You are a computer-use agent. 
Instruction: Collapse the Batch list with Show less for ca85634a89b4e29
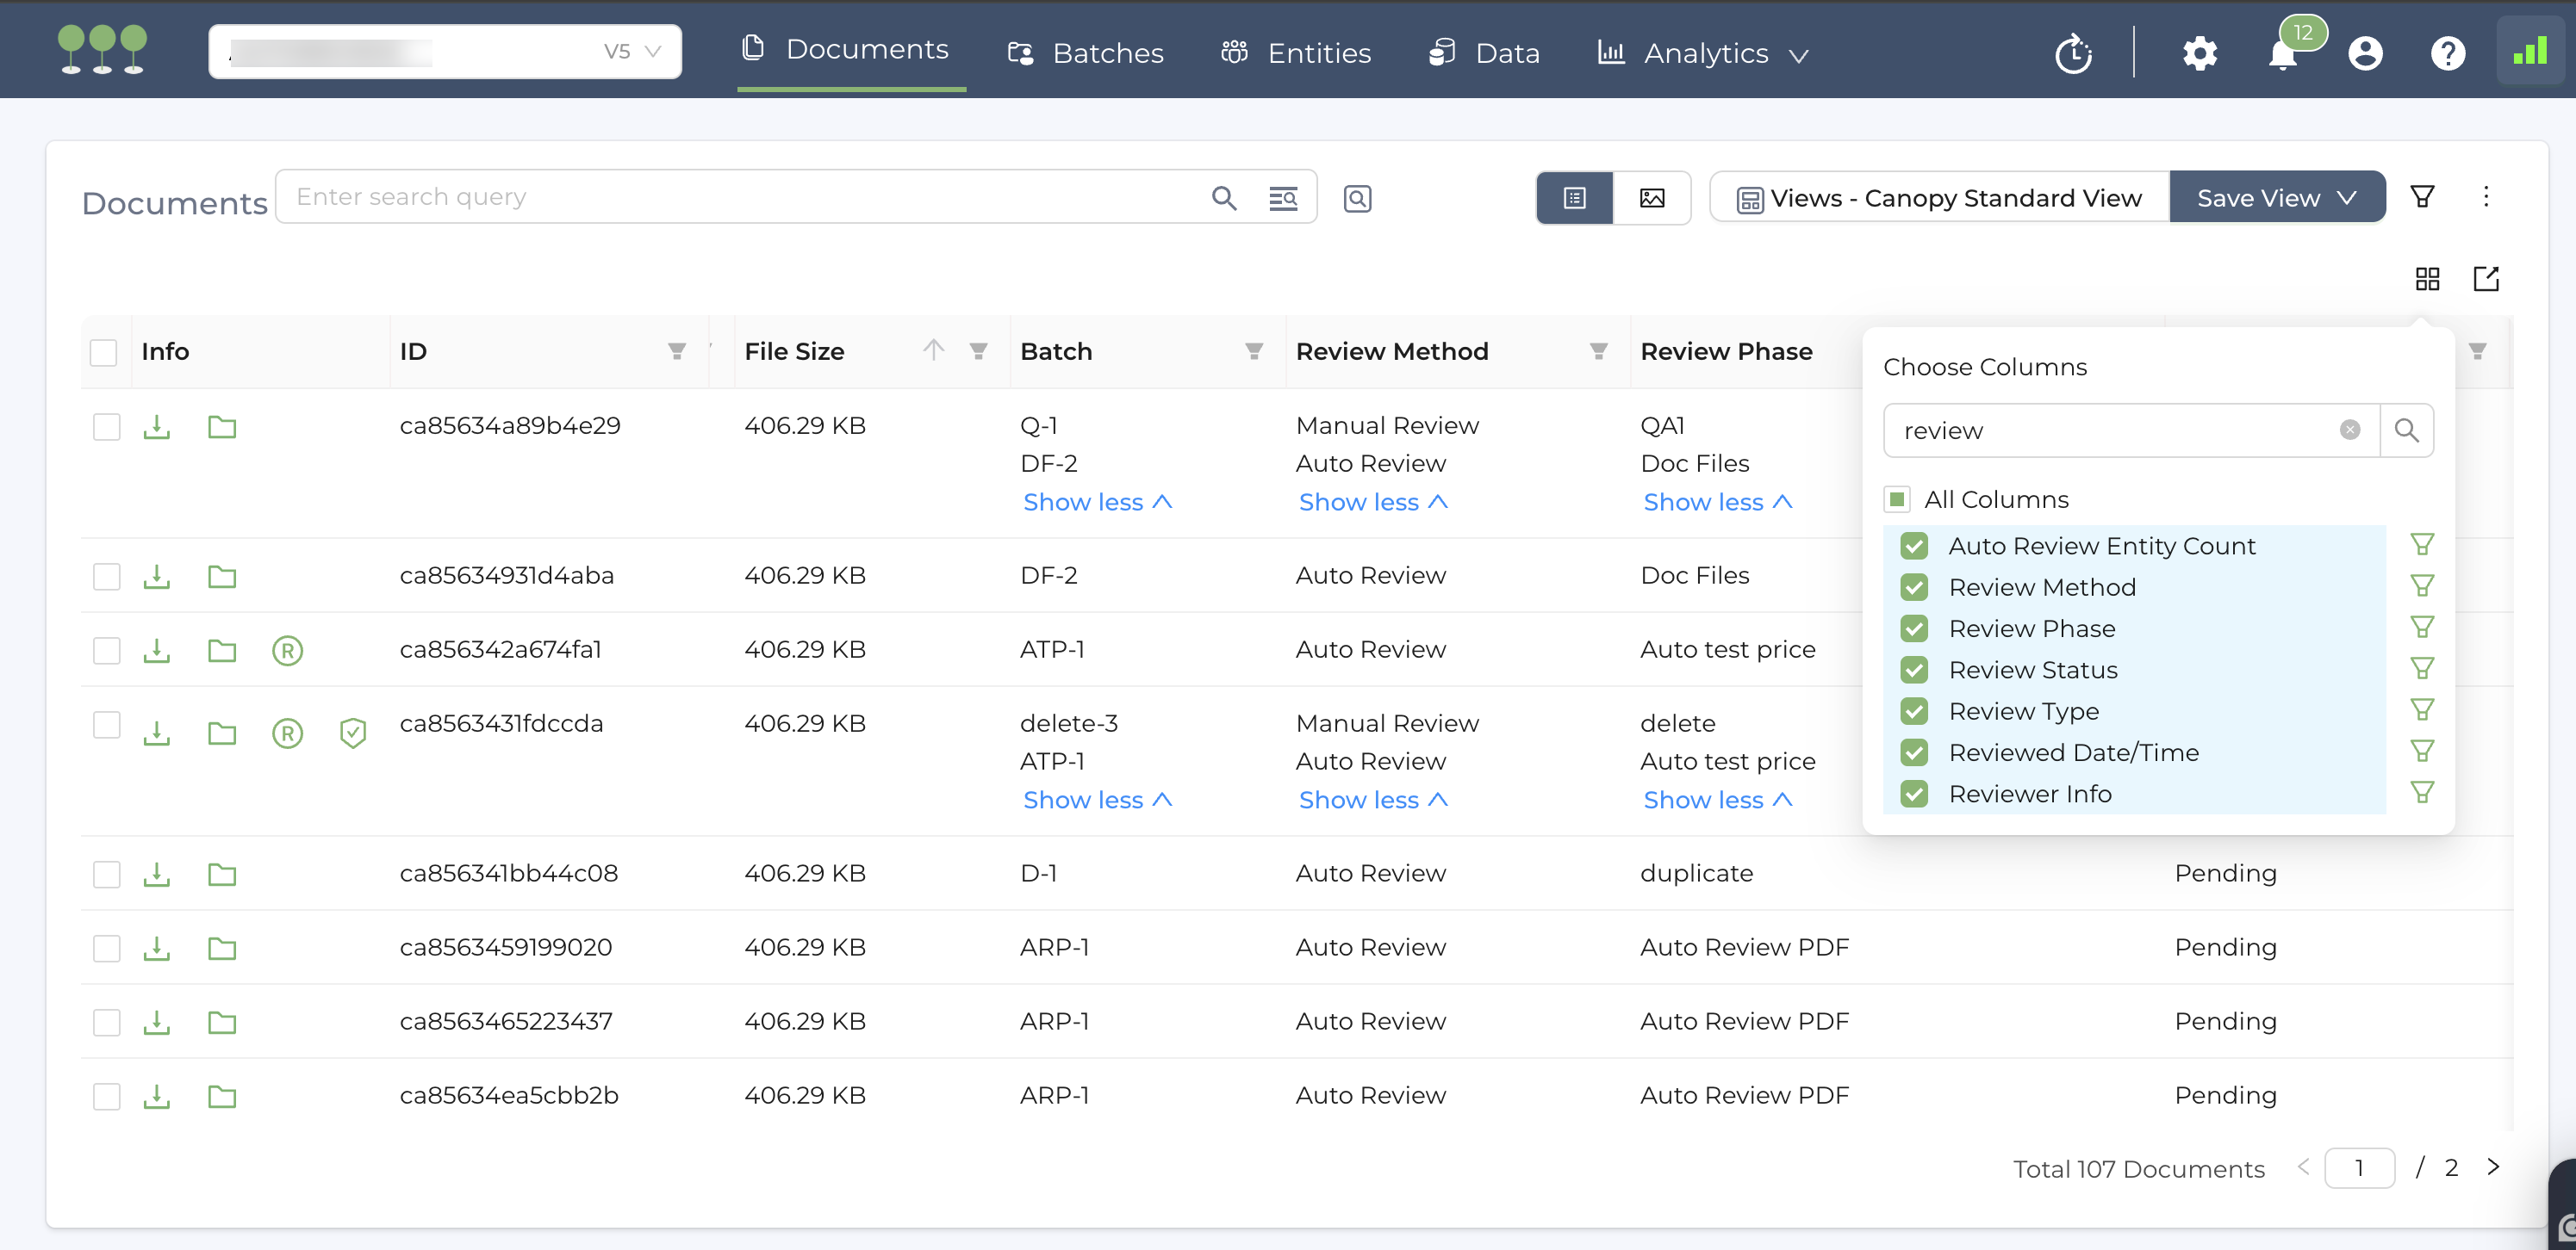click(x=1096, y=502)
